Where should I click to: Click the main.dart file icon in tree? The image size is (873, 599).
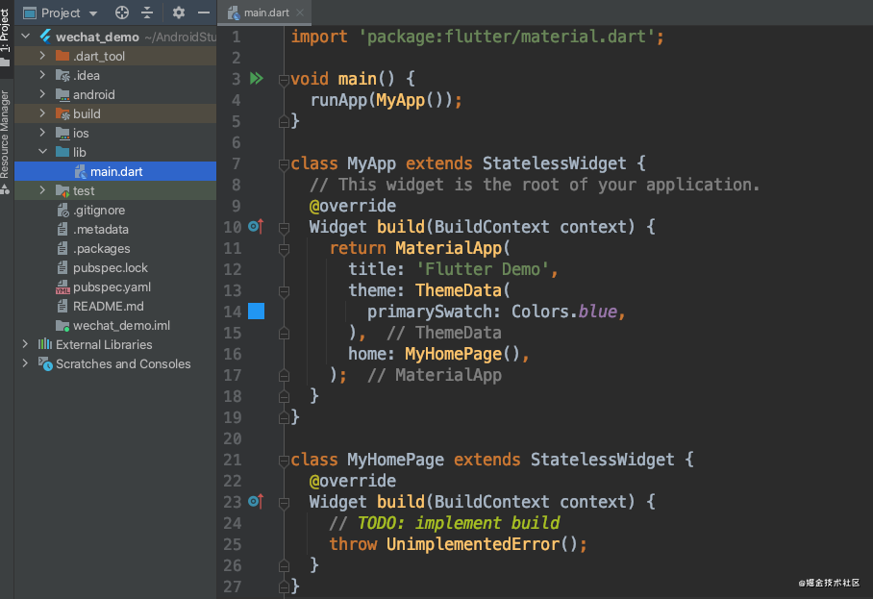pos(80,171)
